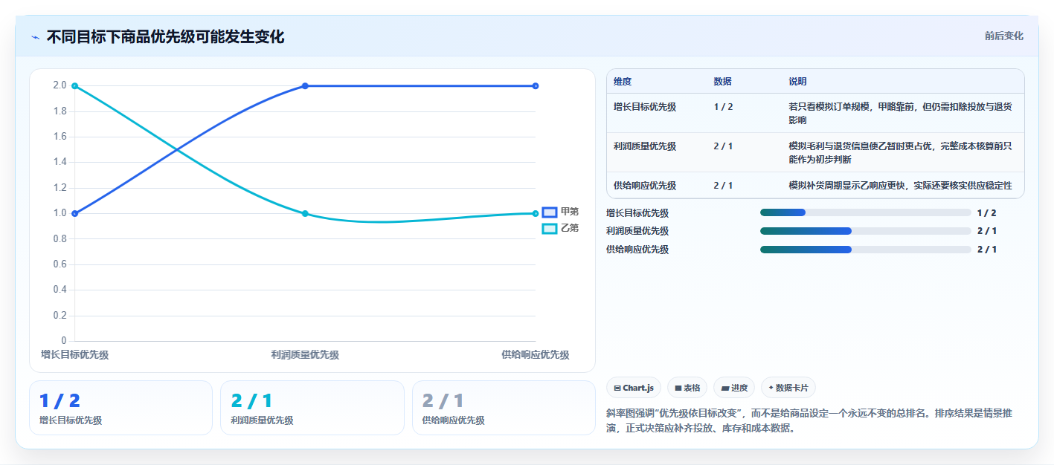Click 乙 line point at 增长目标优先级
The width and height of the screenshot is (1054, 465).
74,86
